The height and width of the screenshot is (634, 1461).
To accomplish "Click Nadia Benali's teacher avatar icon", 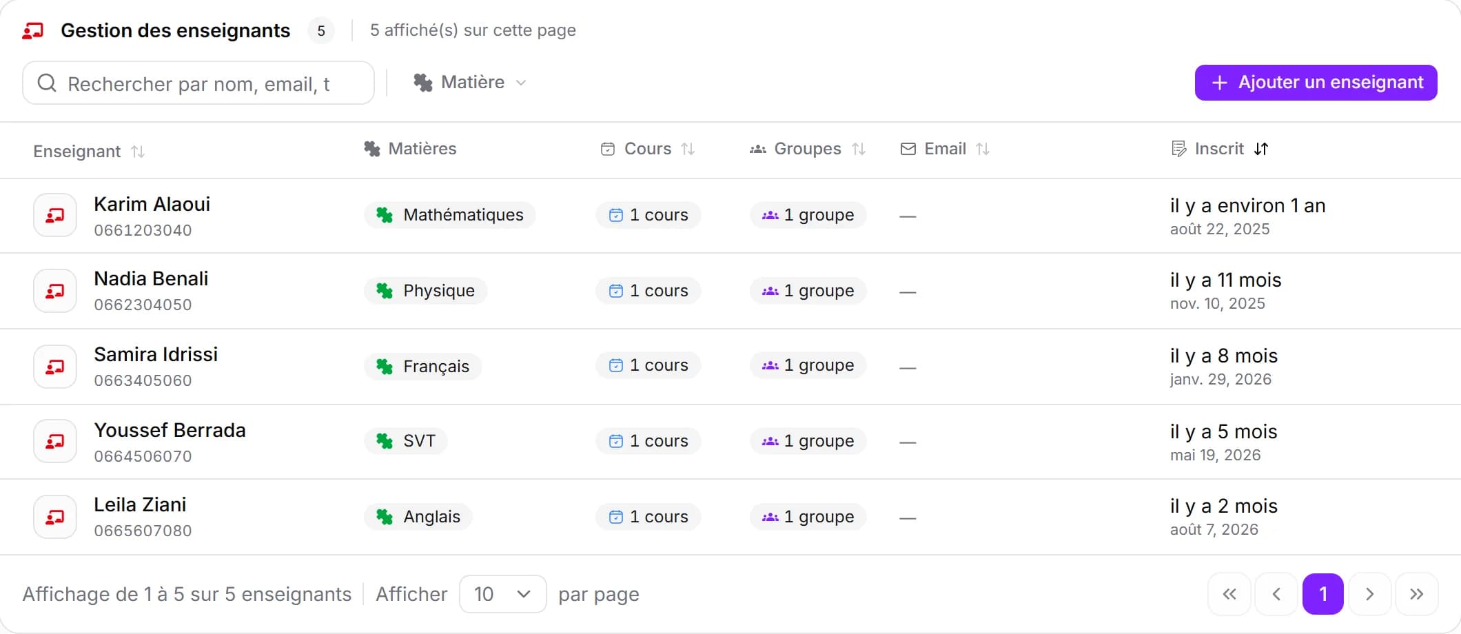I will pos(55,291).
